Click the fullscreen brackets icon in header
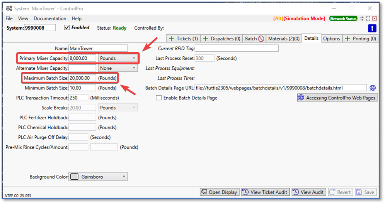Viewport: 385px width, 204px height. (368, 19)
